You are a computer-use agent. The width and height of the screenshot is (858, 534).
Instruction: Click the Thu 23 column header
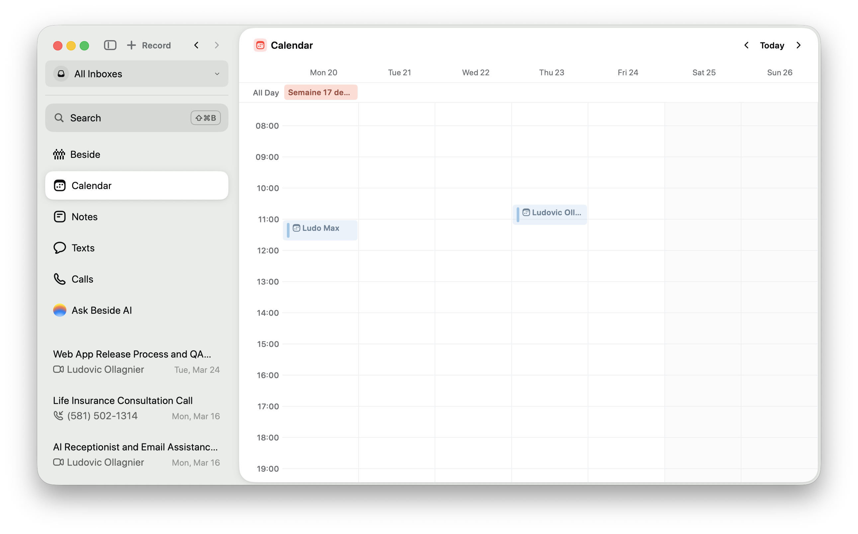(552, 72)
